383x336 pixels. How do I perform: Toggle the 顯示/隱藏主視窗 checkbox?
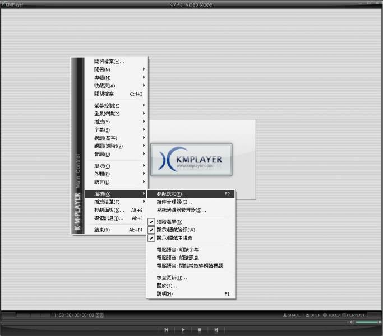point(151,238)
